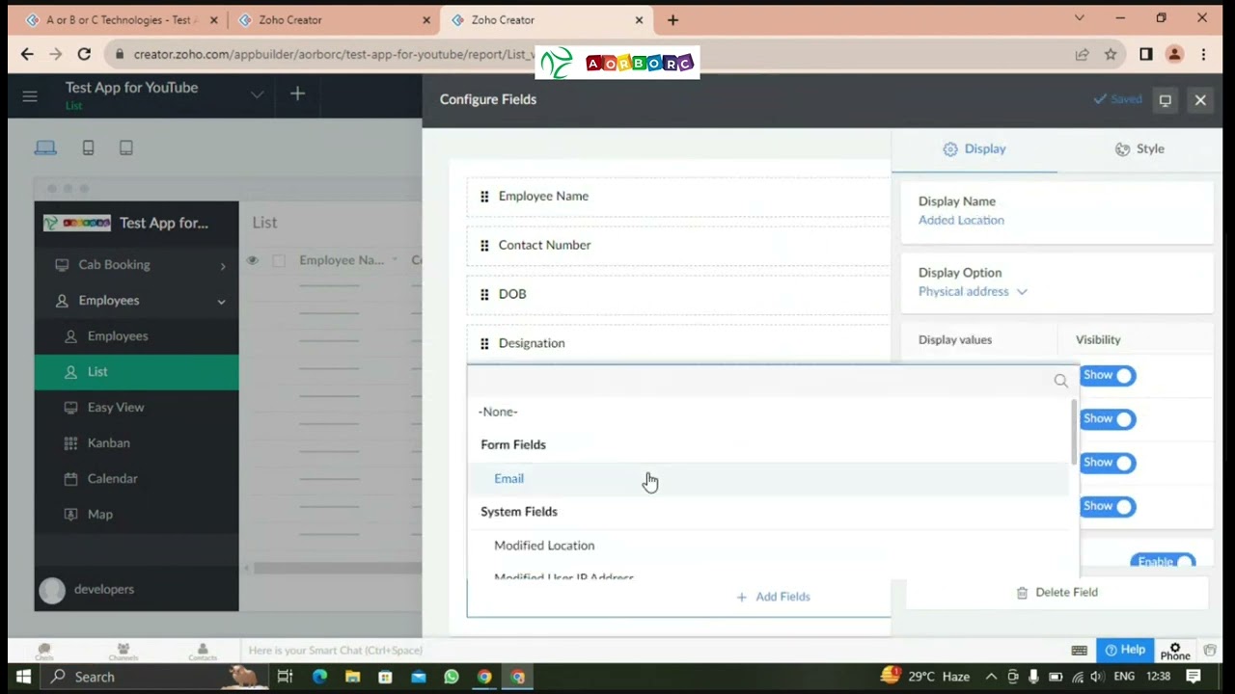Click the Easy View sidebar icon
The width and height of the screenshot is (1235, 694).
click(70, 407)
